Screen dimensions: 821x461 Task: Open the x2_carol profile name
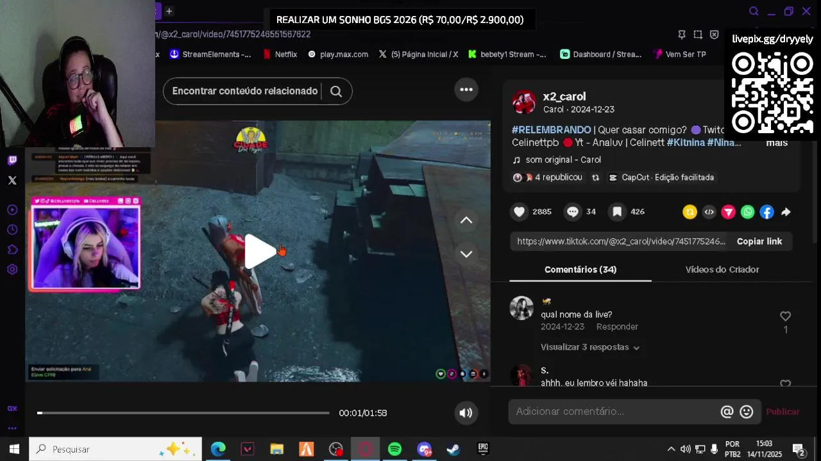[x=564, y=97]
